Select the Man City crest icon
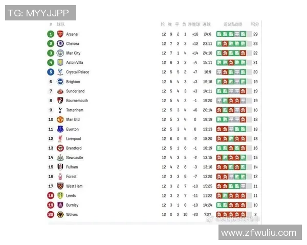 tap(60, 53)
